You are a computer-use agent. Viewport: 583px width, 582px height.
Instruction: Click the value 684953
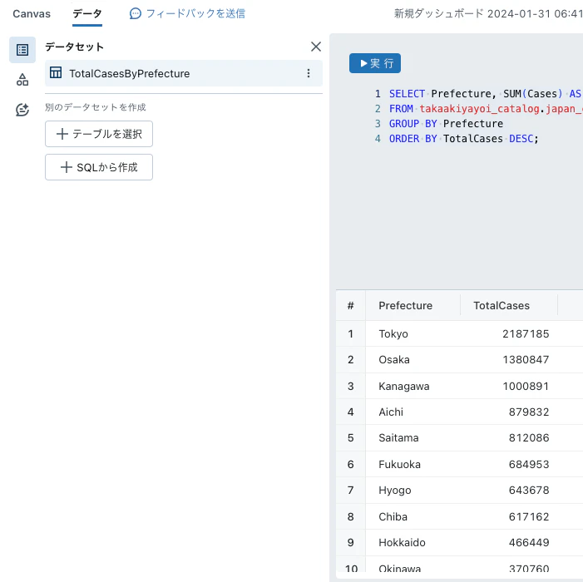click(x=529, y=464)
